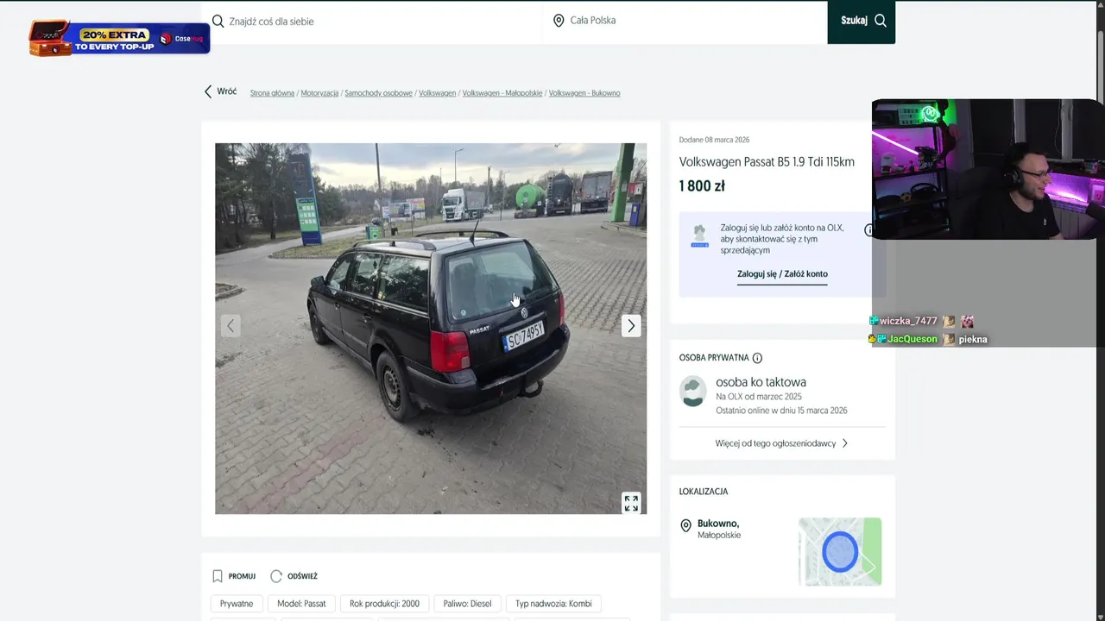Show previous photo with the left arrow
Image resolution: width=1105 pixels, height=621 pixels.
(230, 325)
